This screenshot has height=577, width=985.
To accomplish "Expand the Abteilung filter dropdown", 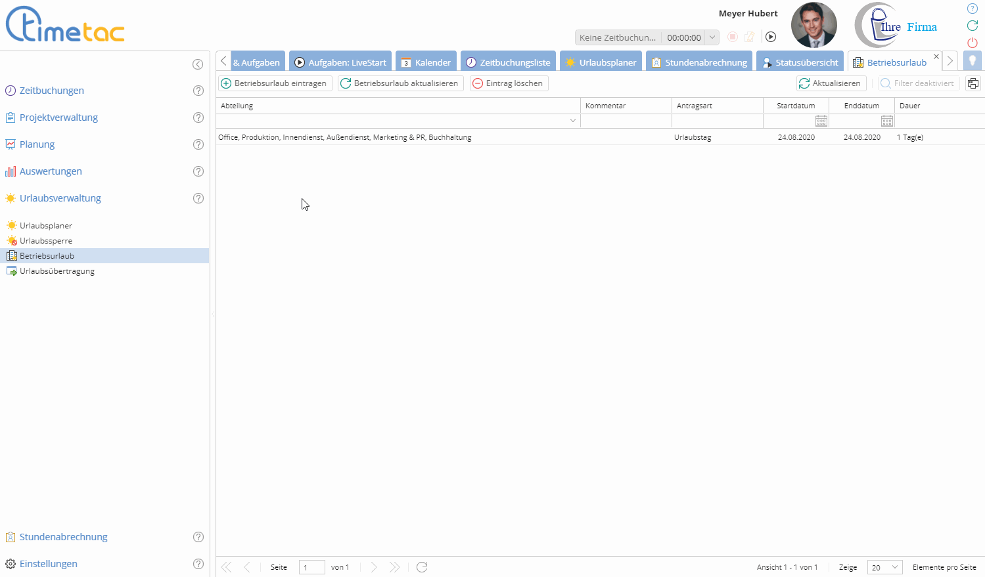I will [x=572, y=121].
